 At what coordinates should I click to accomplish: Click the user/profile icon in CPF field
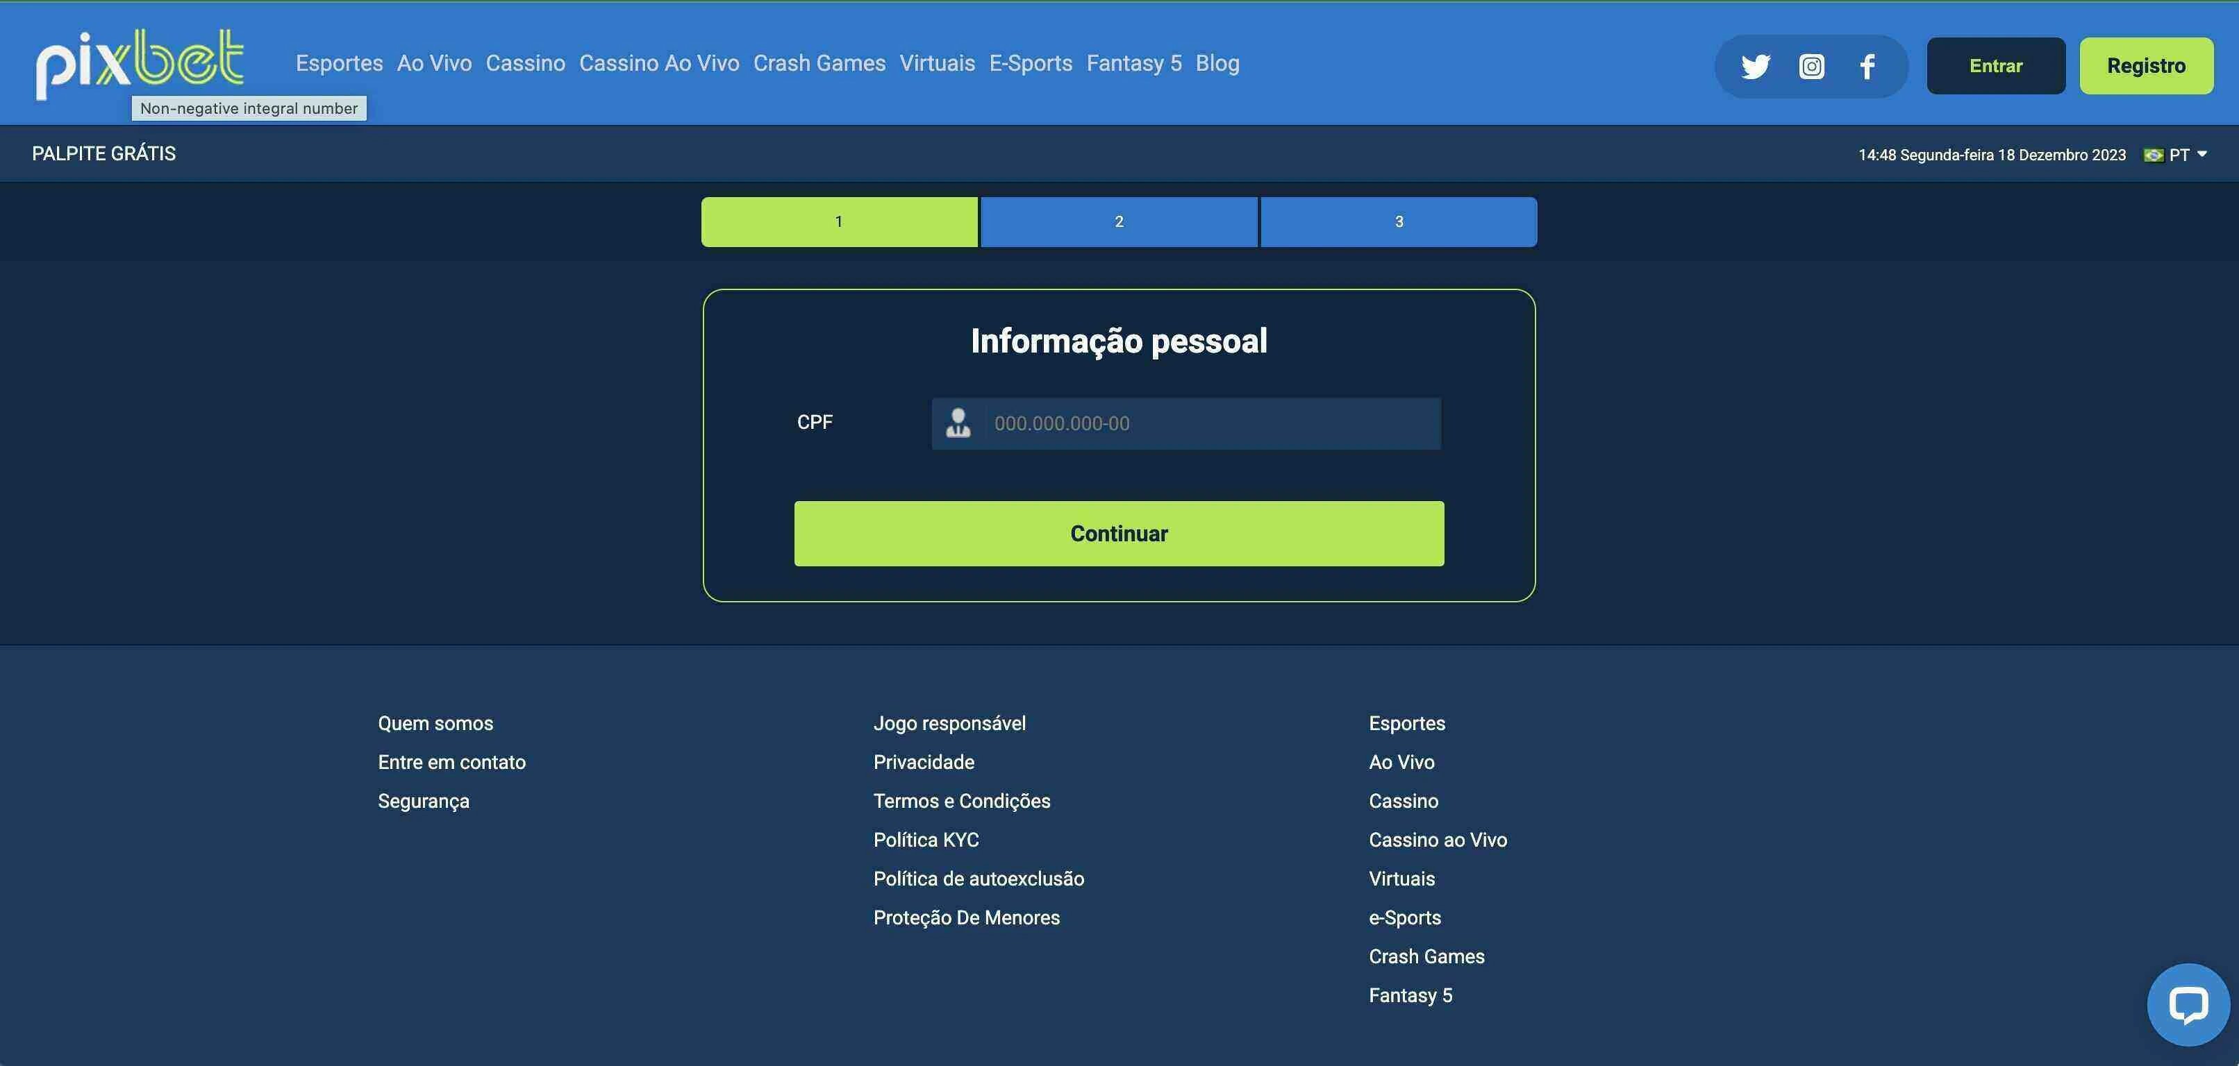click(x=957, y=423)
